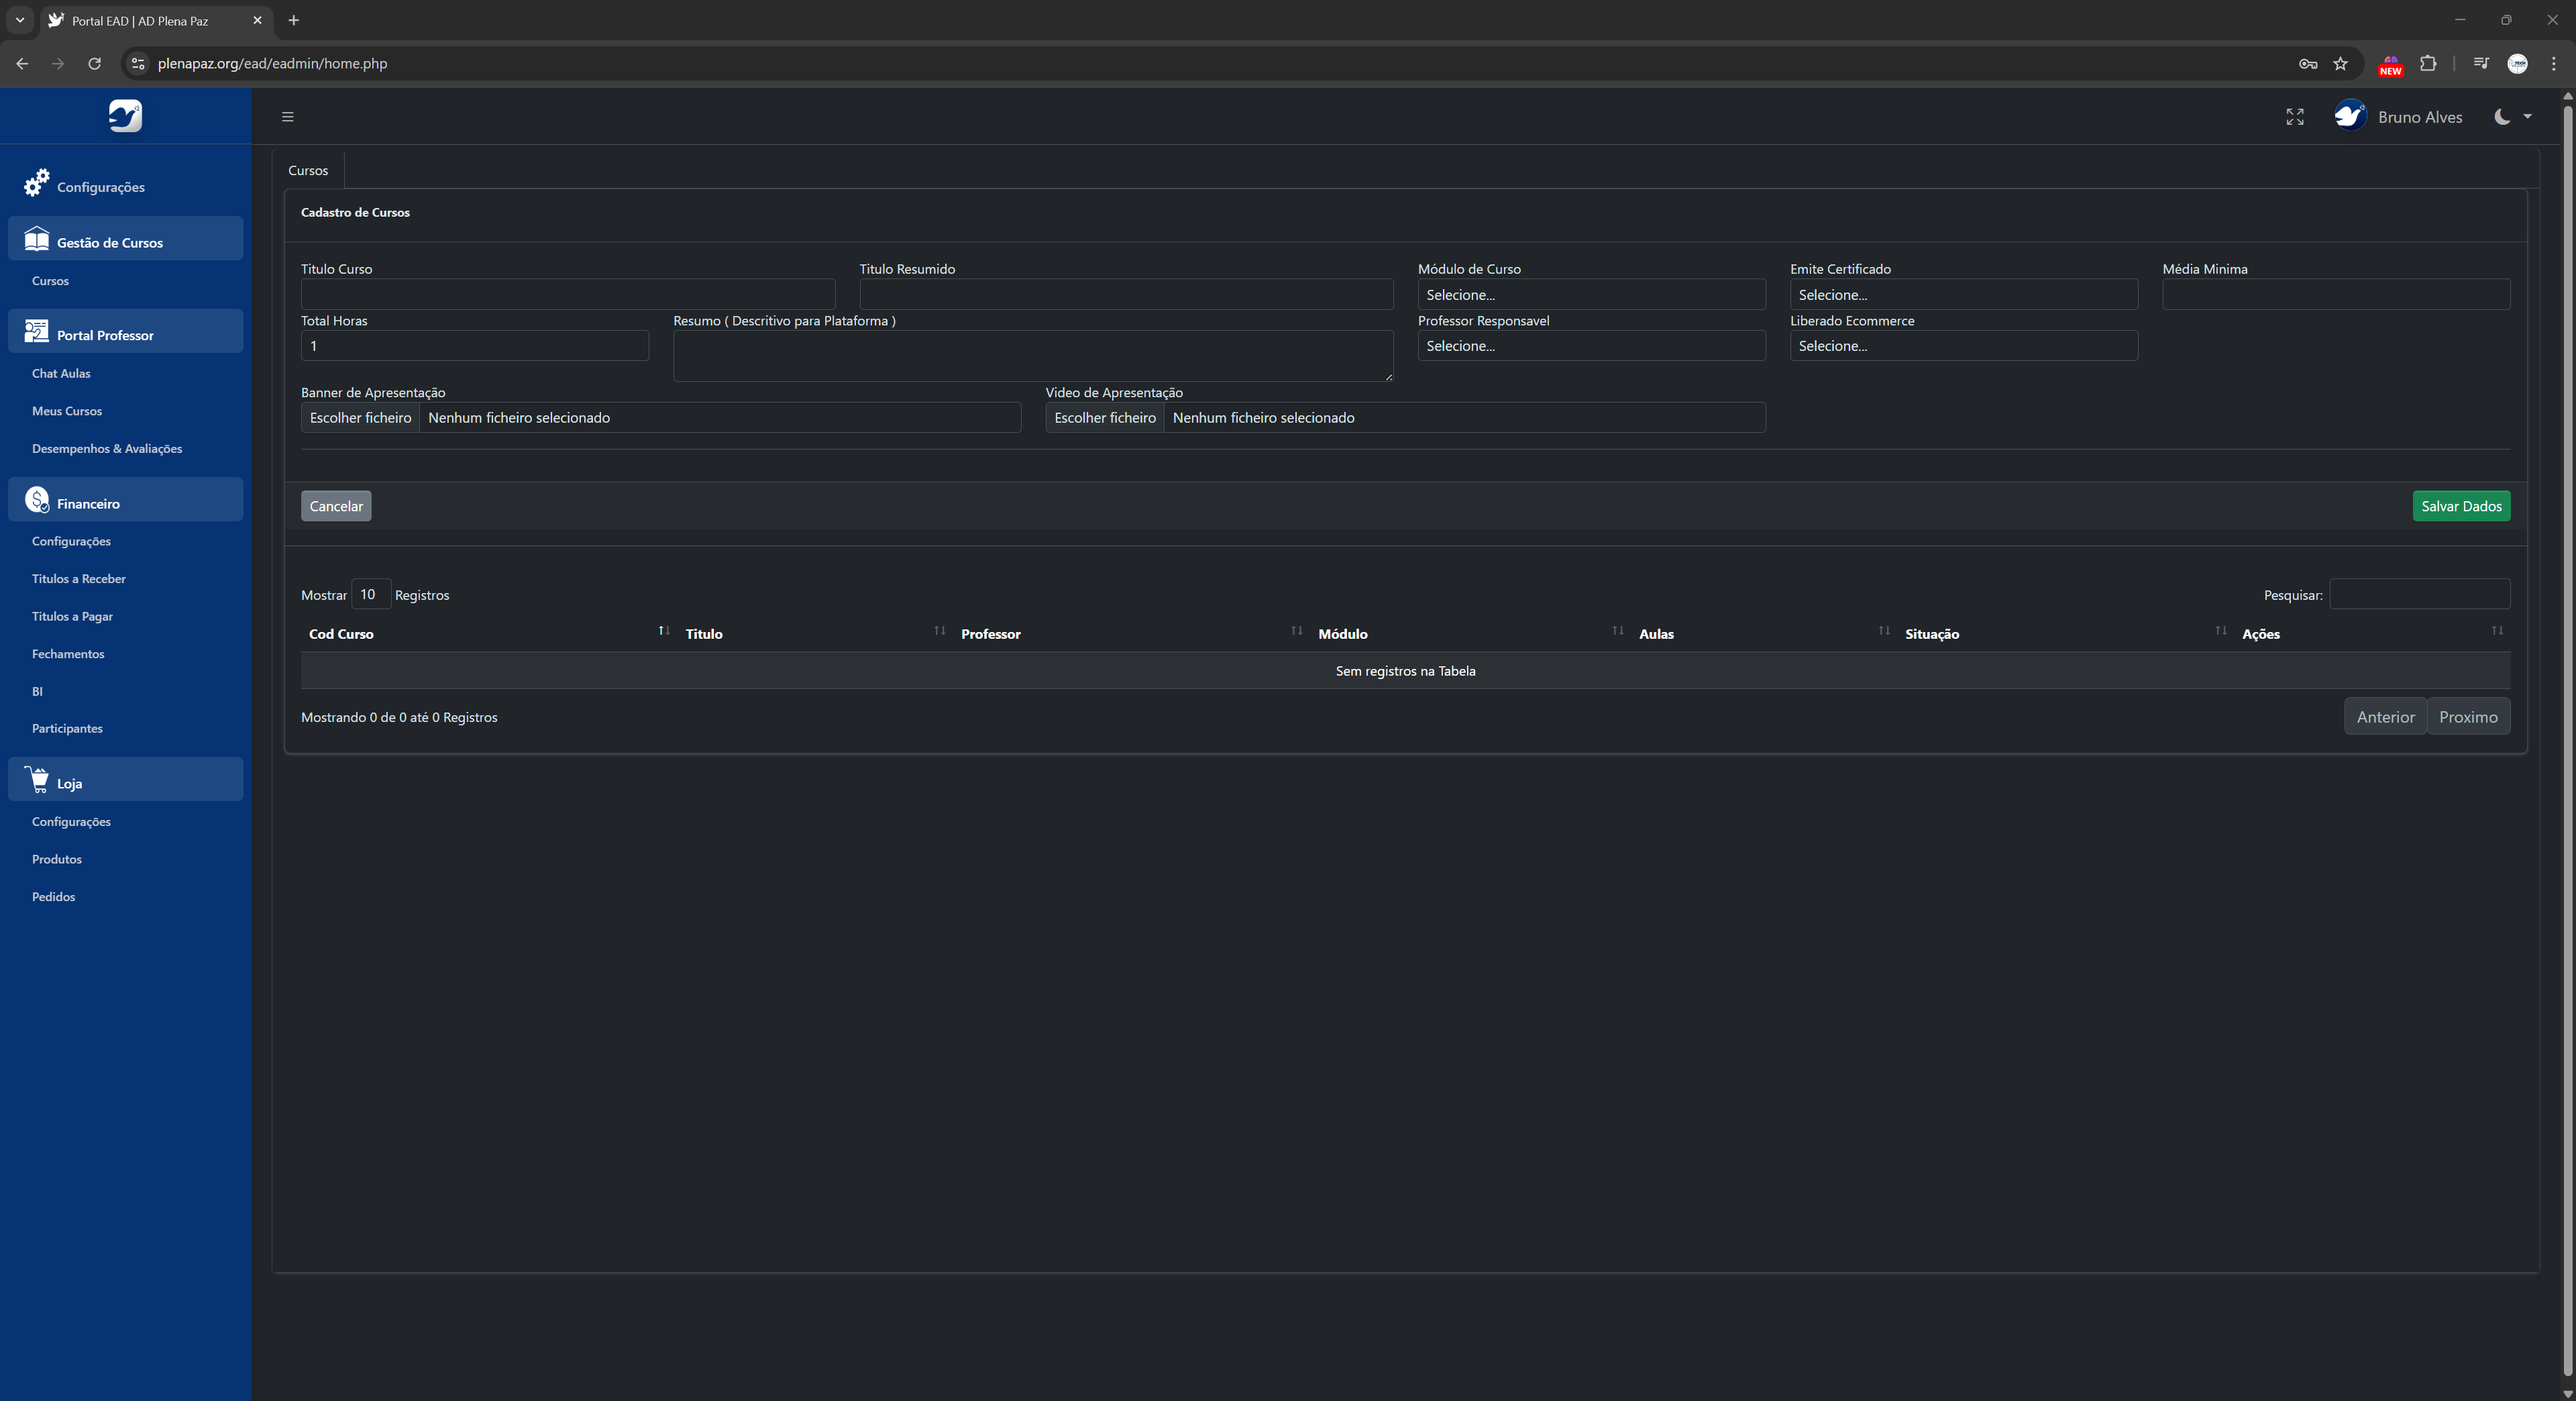Image resolution: width=2576 pixels, height=1401 pixels.
Task: Open the Liberado Ecommerce dropdown
Action: [x=1962, y=346]
